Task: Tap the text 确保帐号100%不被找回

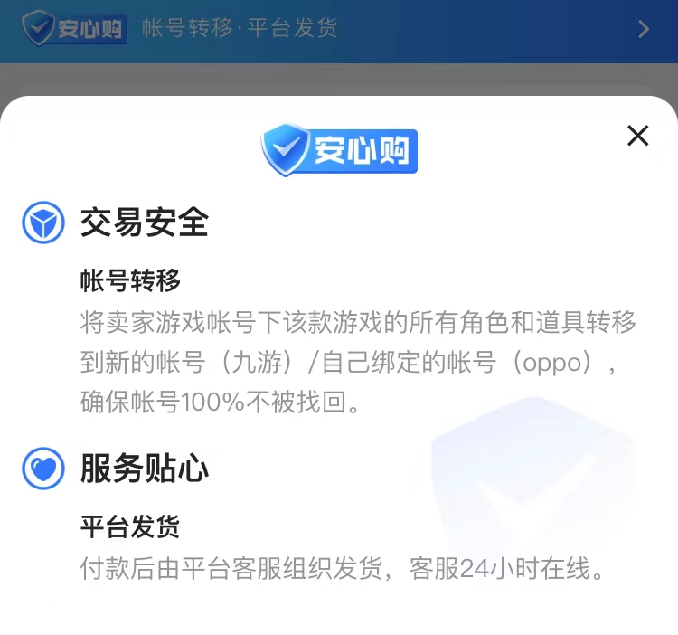Action: tap(220, 402)
